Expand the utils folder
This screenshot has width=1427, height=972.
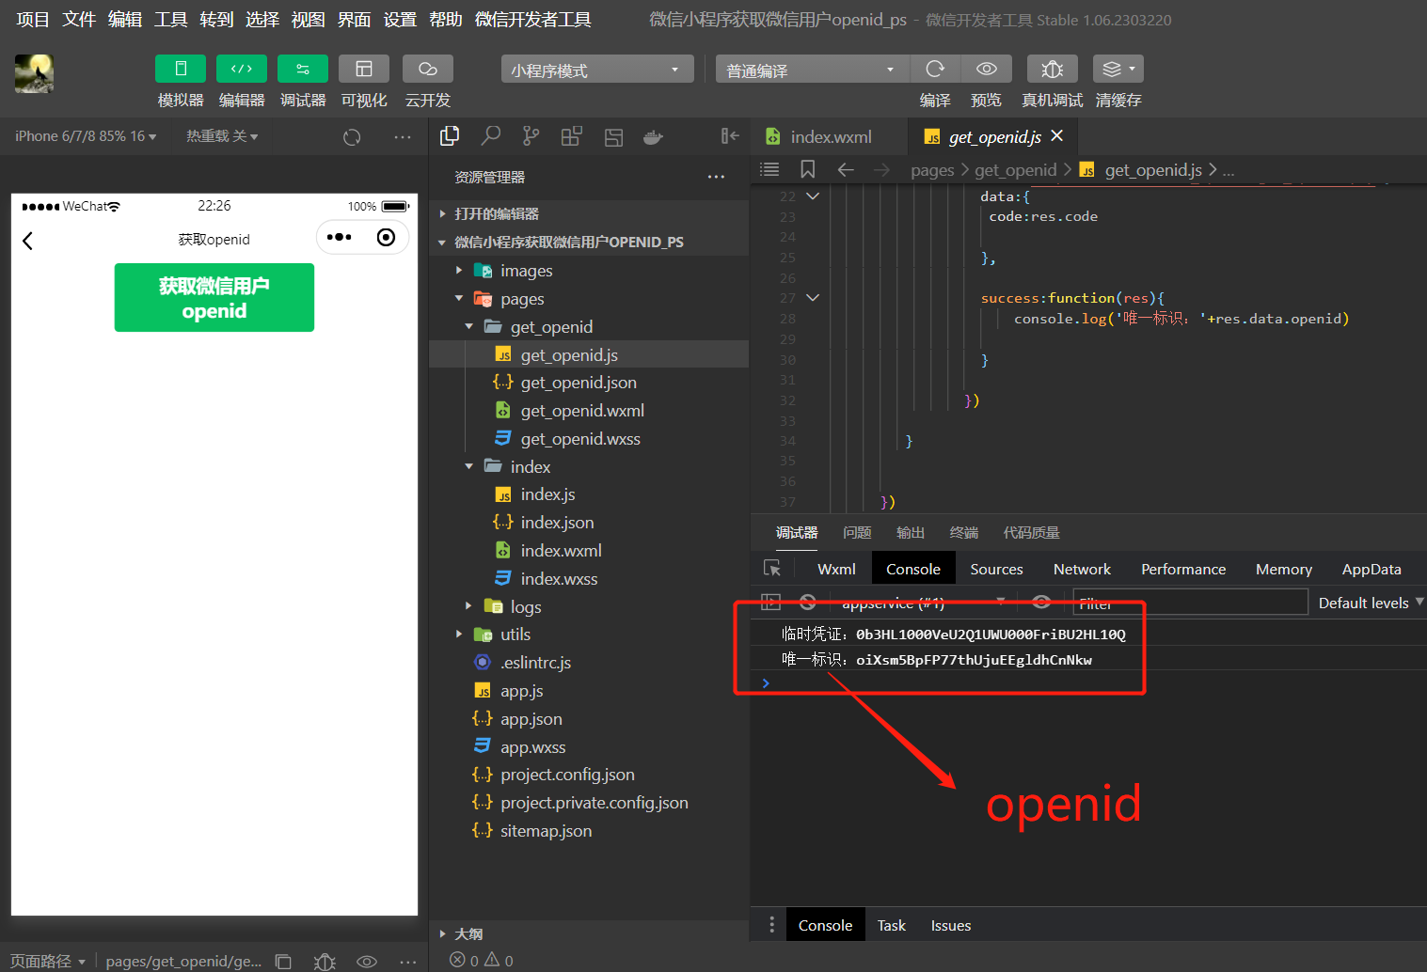[x=589, y=635]
